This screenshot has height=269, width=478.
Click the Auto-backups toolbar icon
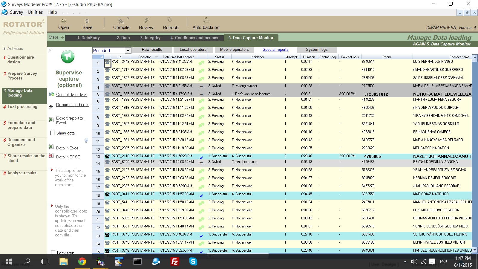206,20
